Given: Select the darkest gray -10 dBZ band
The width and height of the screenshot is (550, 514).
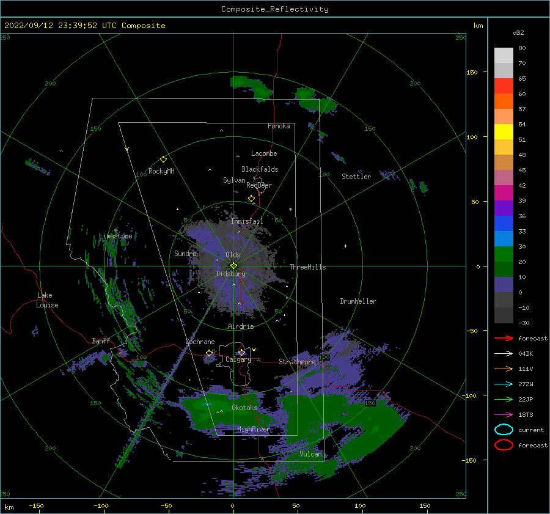Looking at the screenshot, I should (x=504, y=315).
